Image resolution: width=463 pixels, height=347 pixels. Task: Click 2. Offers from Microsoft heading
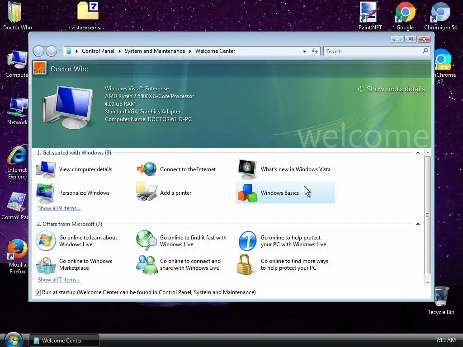pos(69,224)
